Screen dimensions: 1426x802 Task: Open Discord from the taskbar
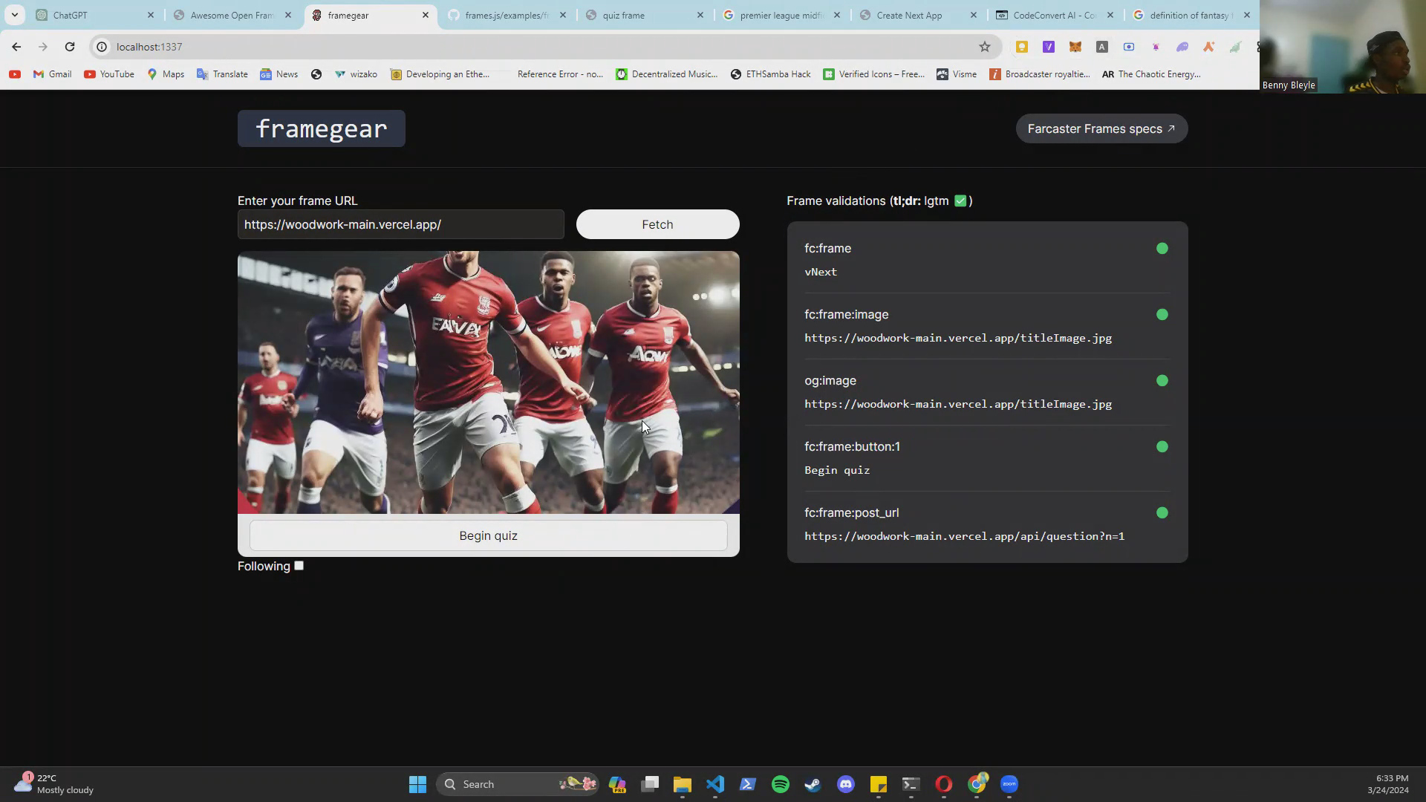point(846,784)
